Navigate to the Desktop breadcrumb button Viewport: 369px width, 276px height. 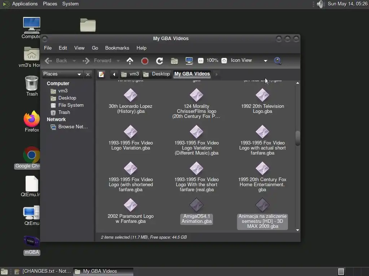(156, 74)
